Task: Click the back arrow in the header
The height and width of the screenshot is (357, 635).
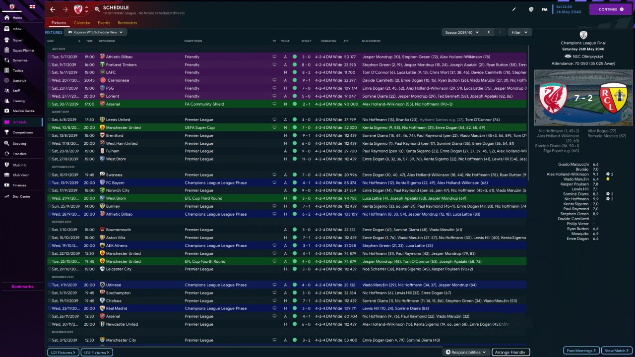Action: (x=53, y=9)
